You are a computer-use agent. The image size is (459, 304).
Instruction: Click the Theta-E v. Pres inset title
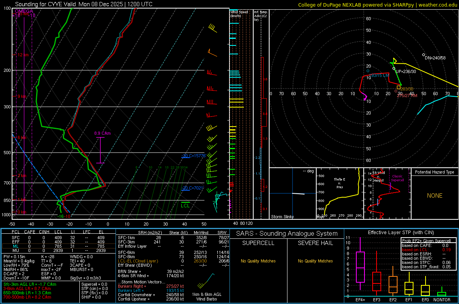pos(340,183)
